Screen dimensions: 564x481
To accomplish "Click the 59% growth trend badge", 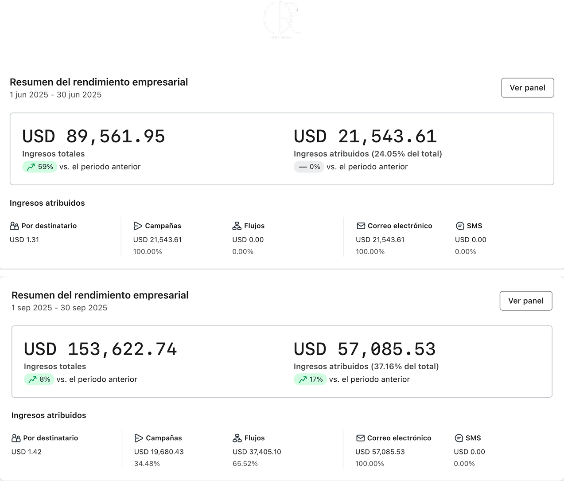I will 40,167.
